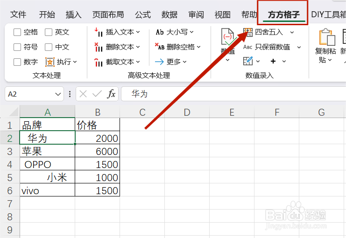
Task: Toggle the 英文 checkbox
Action: (48, 32)
